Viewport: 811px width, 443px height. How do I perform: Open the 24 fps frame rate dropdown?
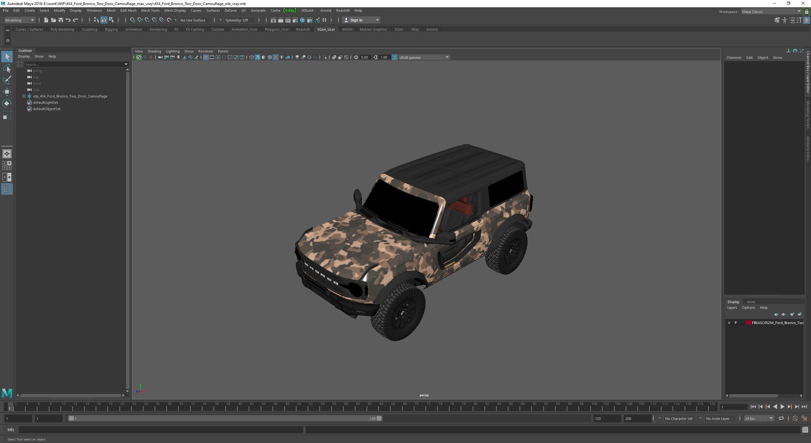click(x=758, y=418)
